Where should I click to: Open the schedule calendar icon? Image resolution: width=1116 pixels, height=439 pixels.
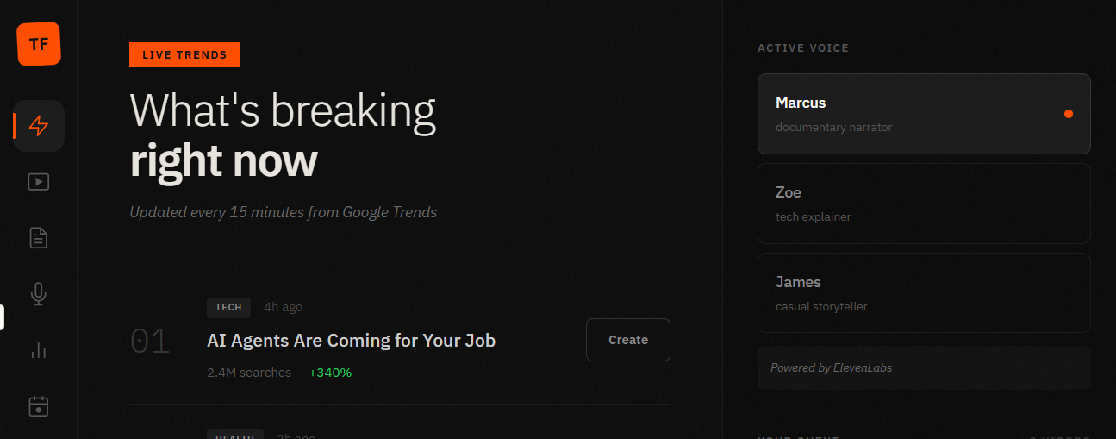coord(39,406)
